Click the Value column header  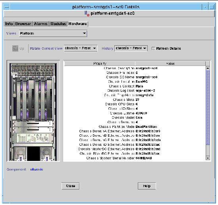(170, 64)
